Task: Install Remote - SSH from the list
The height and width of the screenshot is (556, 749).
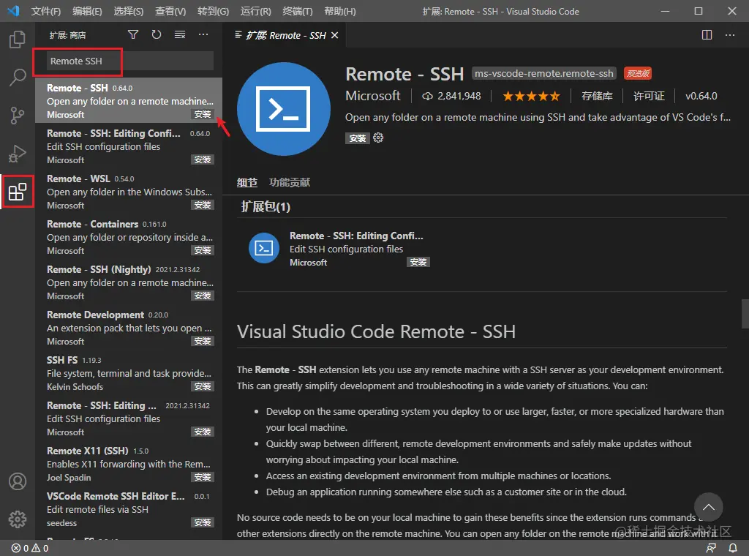Action: point(203,114)
